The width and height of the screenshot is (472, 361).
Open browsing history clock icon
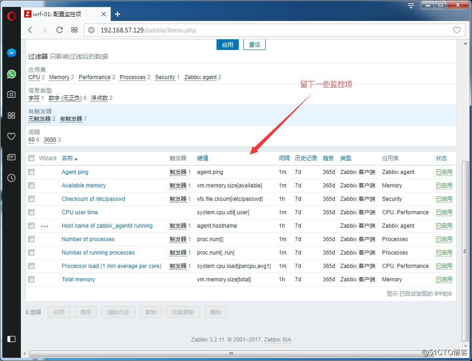[x=12, y=178]
